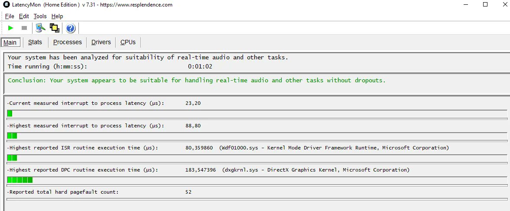
Task: Click the highest ISR routine execution time bar
Action: pyautogui.click(x=257, y=158)
